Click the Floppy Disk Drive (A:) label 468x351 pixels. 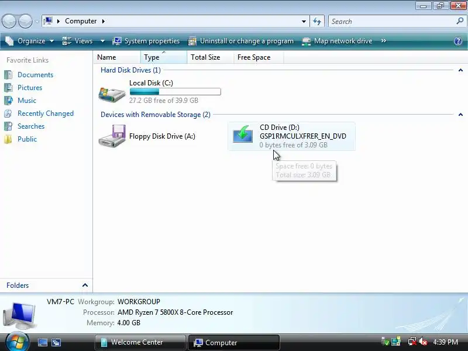click(162, 136)
